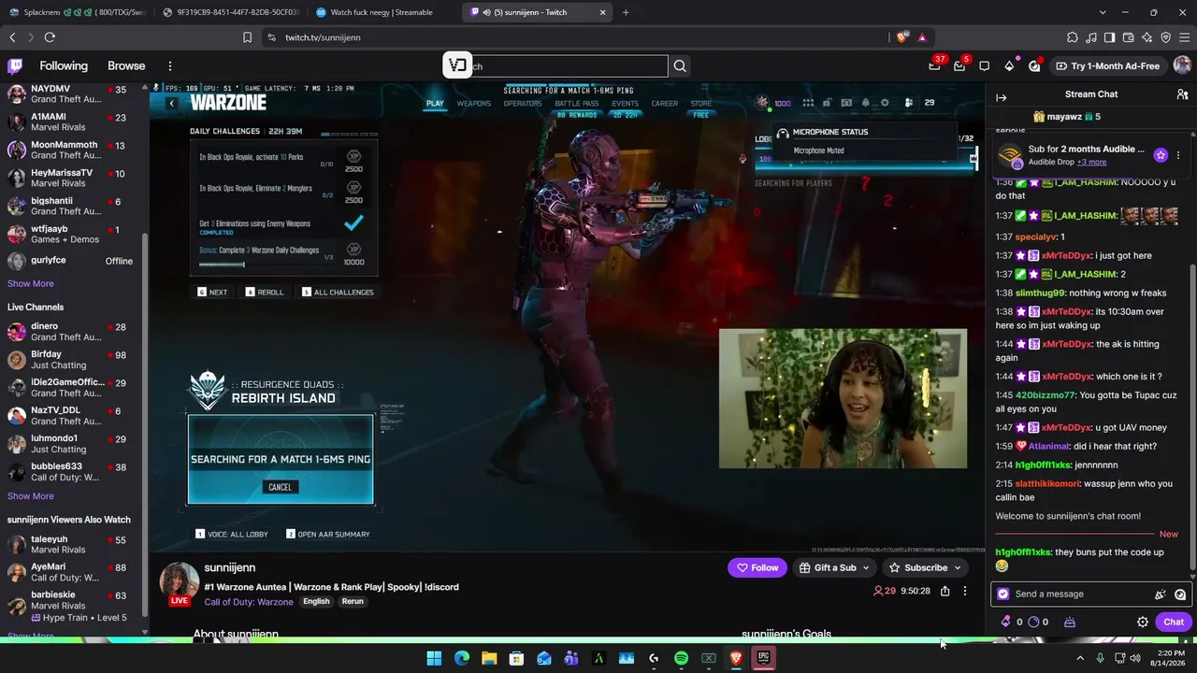Open stream more options three dots
The height and width of the screenshot is (673, 1197).
click(965, 591)
